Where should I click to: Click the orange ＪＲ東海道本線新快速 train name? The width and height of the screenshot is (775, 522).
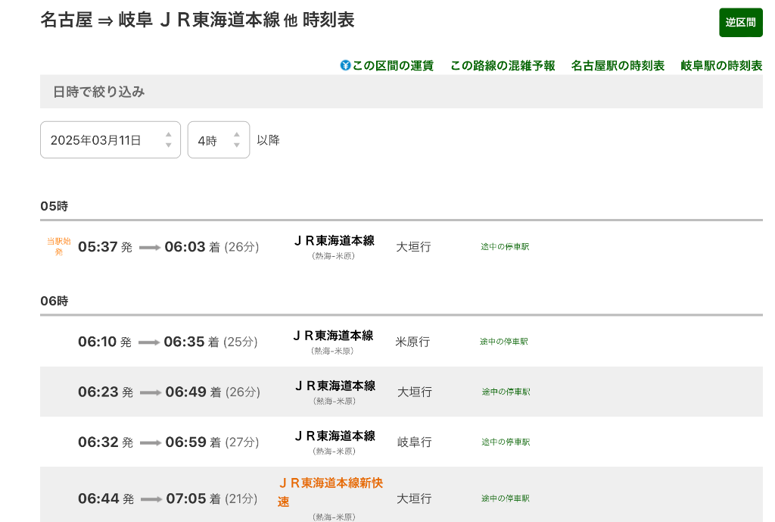tap(330, 492)
